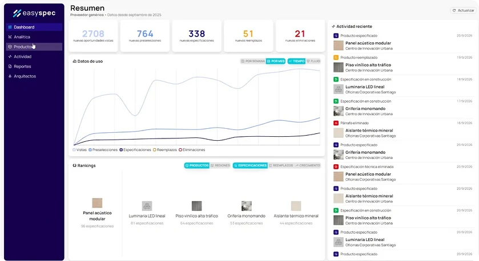Select Productos rankings filter
Viewport: 479px width, 261px height.
[x=197, y=166]
